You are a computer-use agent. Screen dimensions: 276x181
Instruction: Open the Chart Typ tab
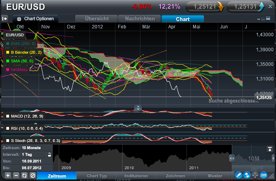point(97,176)
